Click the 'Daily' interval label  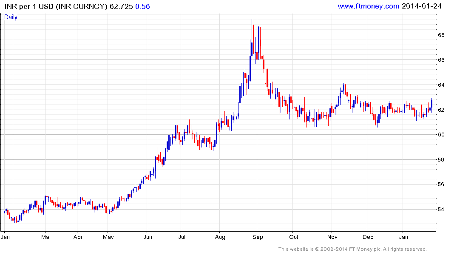[x=11, y=17]
